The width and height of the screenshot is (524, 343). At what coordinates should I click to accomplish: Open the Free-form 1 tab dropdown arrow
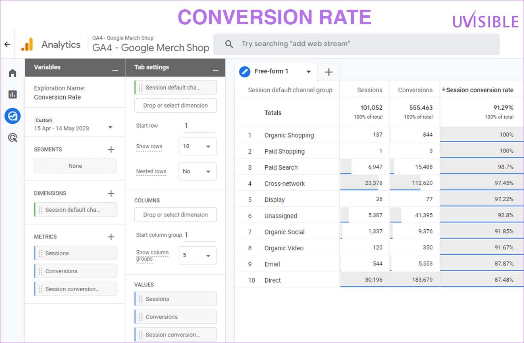(x=309, y=72)
